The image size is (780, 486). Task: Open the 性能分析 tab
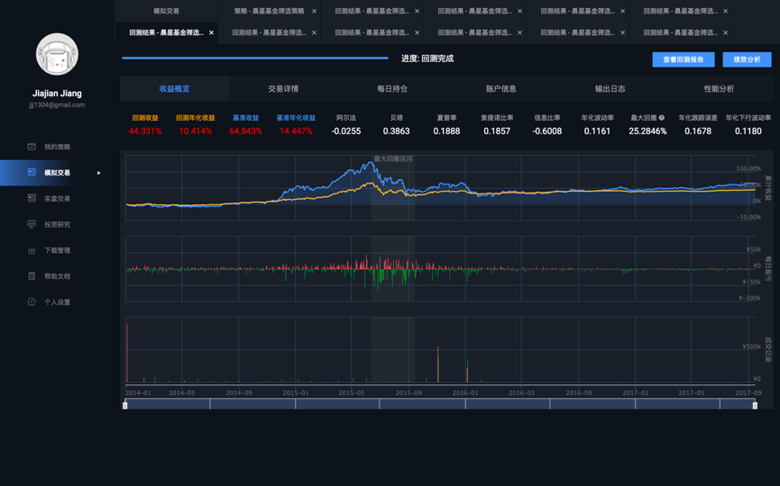(719, 89)
